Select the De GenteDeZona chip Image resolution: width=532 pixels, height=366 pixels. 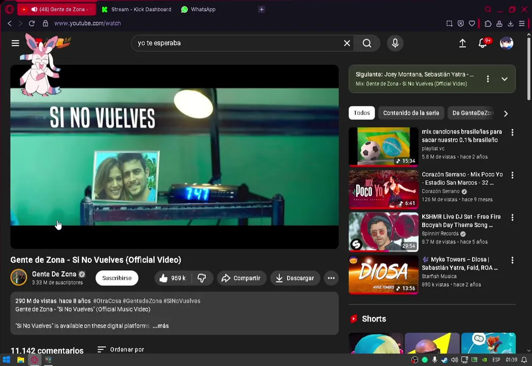(472, 113)
